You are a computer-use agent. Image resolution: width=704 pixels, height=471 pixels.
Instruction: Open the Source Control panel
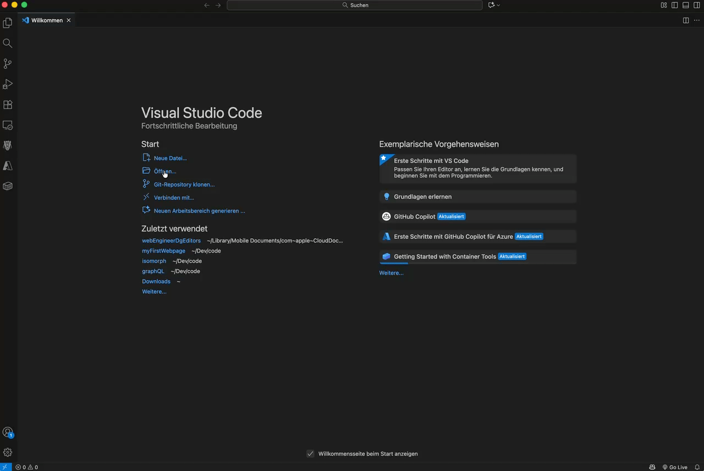(8, 64)
